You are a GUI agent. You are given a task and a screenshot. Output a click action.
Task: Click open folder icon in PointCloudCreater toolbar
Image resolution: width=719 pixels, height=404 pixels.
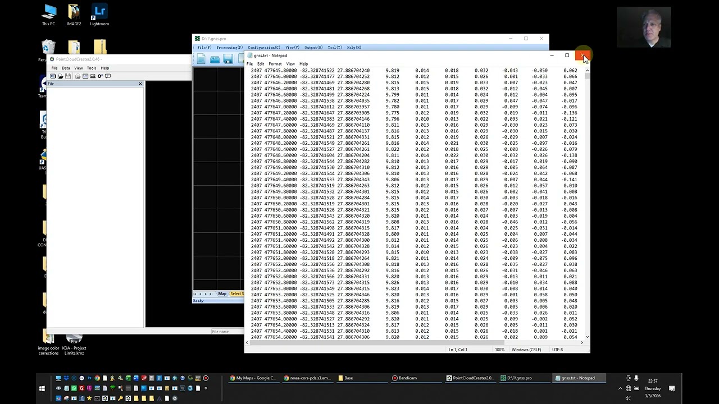click(60, 76)
